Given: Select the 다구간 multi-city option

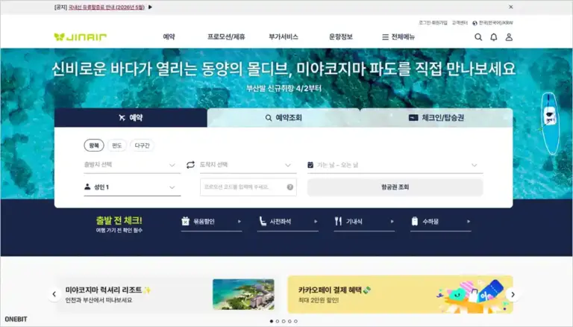Looking at the screenshot, I should click(142, 146).
